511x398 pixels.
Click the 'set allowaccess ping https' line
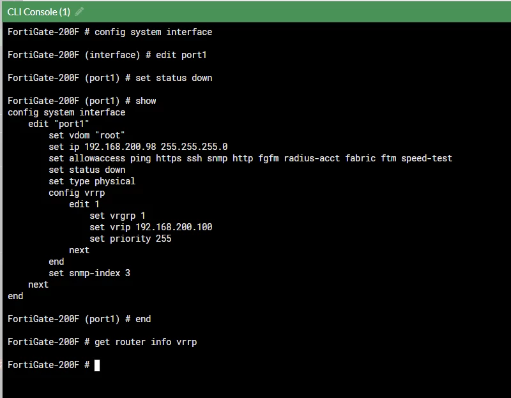(x=250, y=158)
